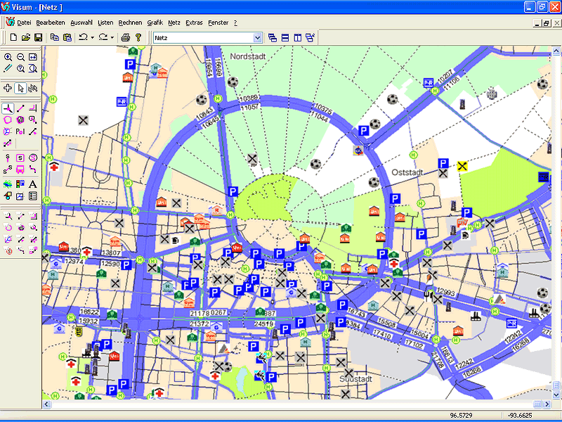Expand the Undo history dropdown arrow
Image resolution: width=562 pixels, height=422 pixels.
click(x=92, y=37)
